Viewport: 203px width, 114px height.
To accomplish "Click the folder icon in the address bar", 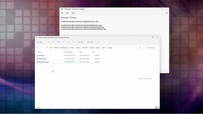I will 51,48.
